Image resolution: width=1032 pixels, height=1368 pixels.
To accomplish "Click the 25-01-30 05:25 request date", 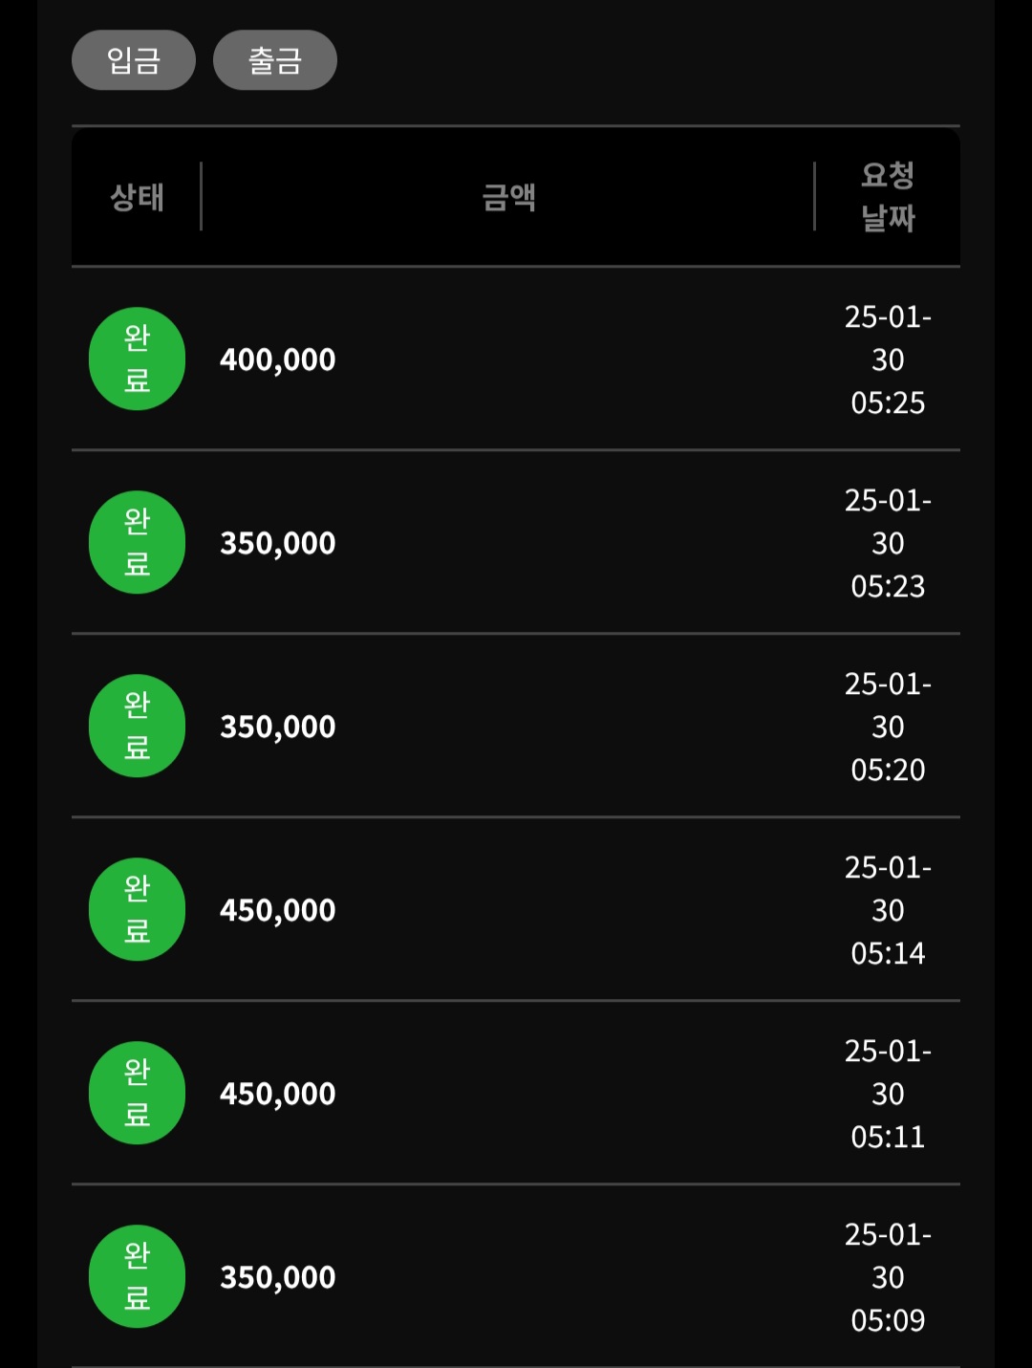I will point(888,359).
